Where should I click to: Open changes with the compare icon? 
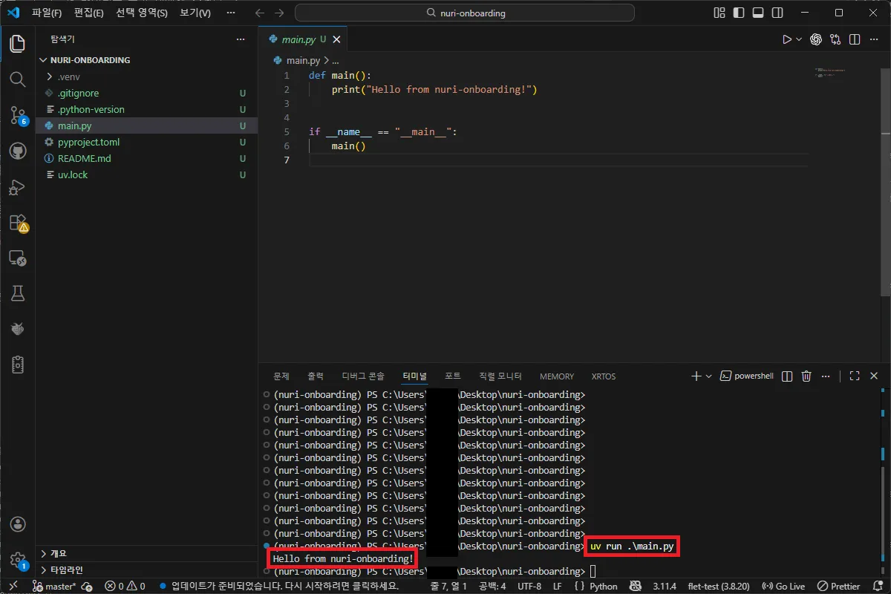[835, 39]
